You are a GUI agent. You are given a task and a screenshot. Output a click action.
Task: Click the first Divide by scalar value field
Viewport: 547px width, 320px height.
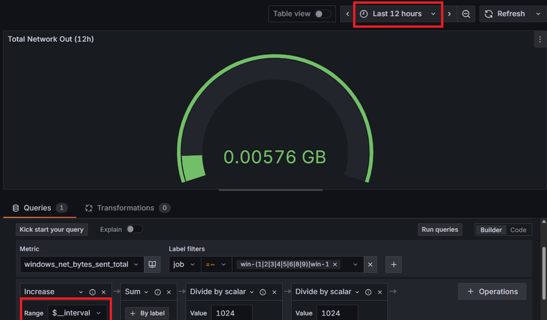(231, 313)
